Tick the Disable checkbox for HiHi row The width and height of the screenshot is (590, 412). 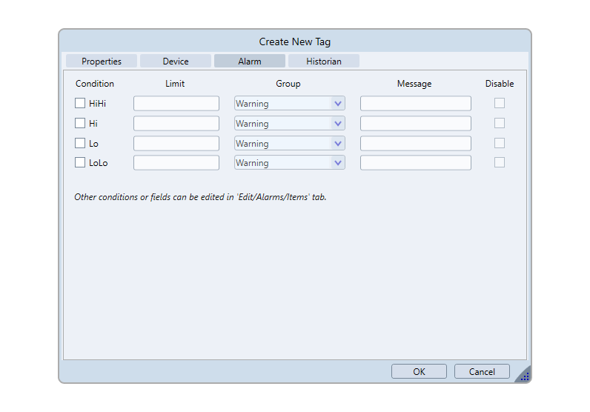click(500, 104)
